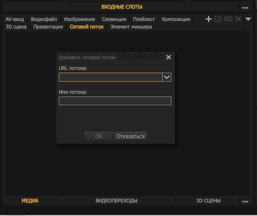
Task: Open the 3D сцена tab
Action: (x=16, y=27)
